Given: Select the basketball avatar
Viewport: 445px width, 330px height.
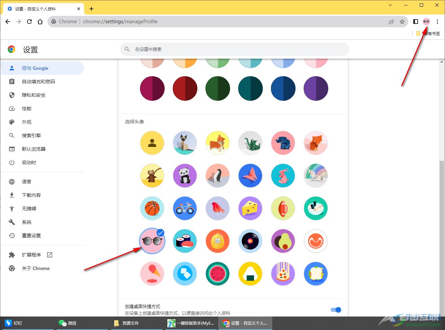Looking at the screenshot, I should click(152, 208).
